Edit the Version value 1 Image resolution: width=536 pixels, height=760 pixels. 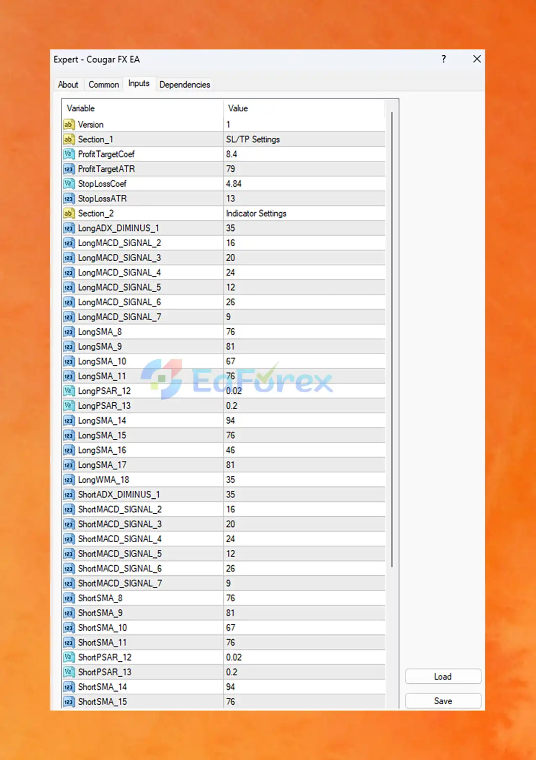click(304, 124)
